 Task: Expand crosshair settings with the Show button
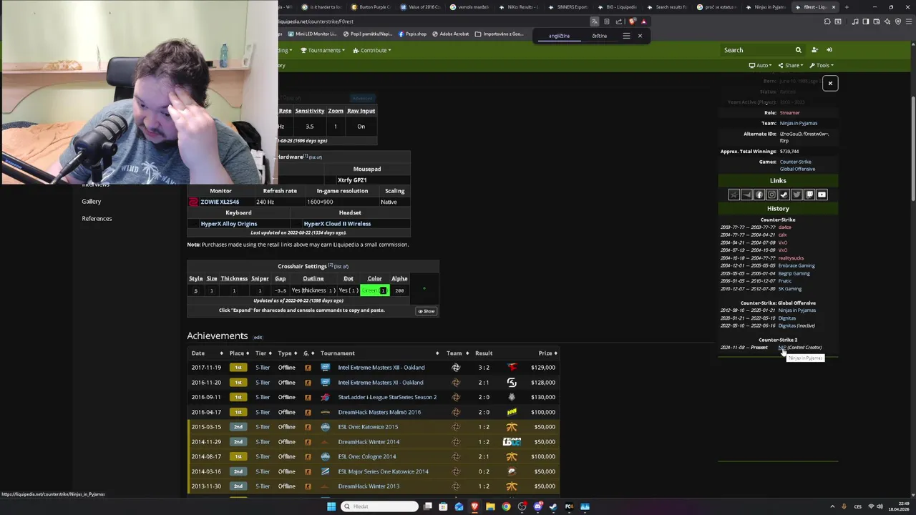click(426, 311)
